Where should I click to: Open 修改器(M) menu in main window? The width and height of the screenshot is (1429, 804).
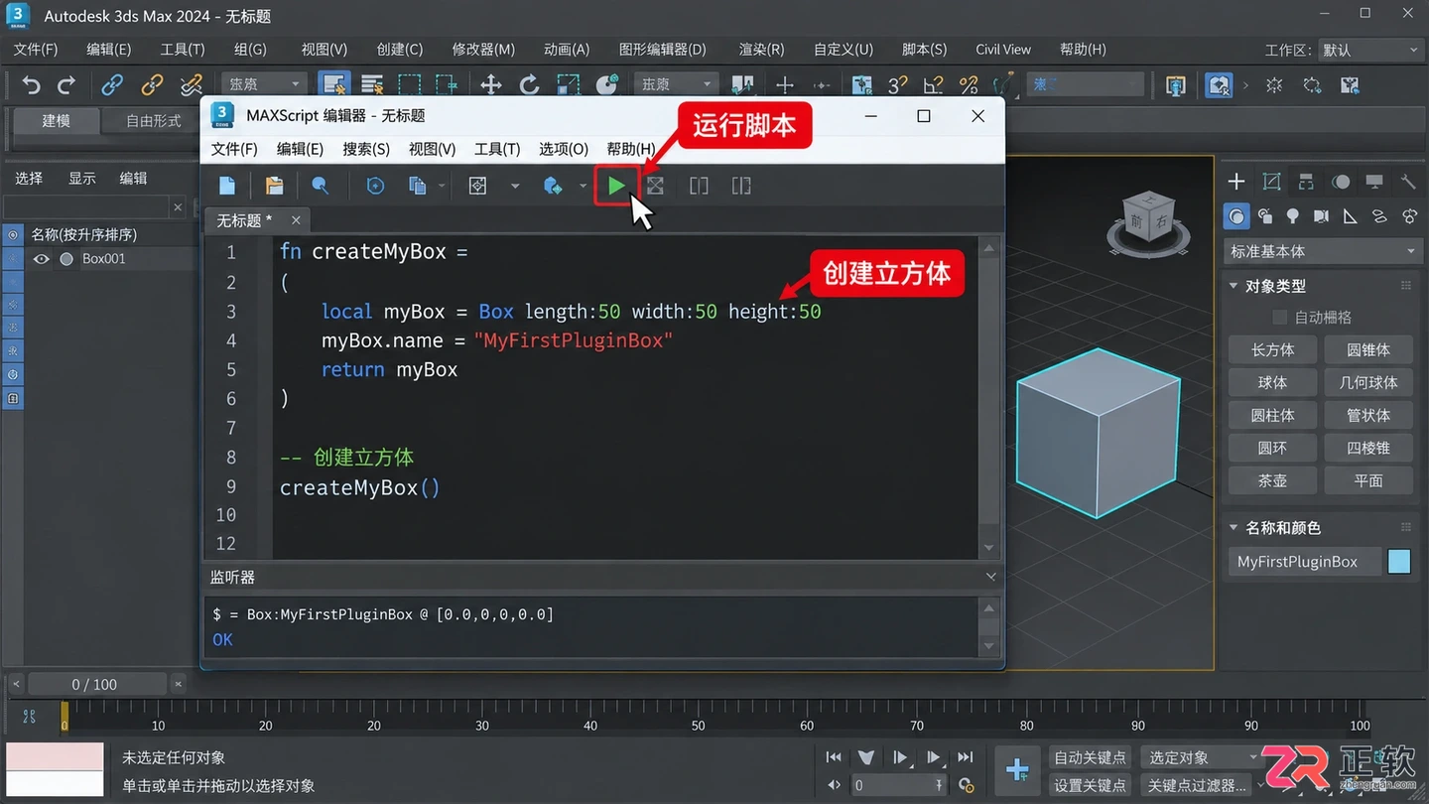click(483, 49)
